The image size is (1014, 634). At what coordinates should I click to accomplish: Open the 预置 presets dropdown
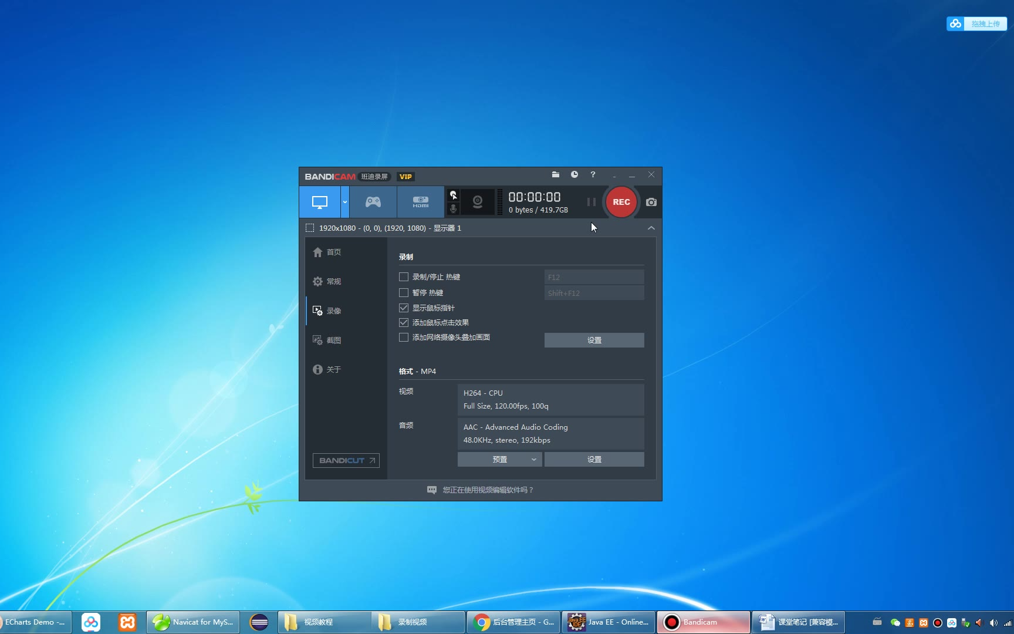tap(500, 459)
